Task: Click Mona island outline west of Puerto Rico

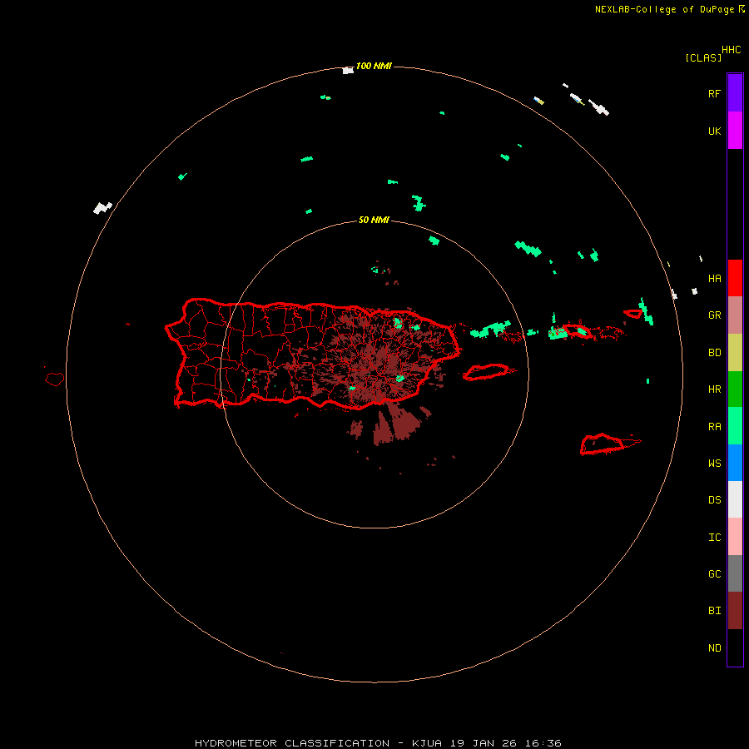Action: pyautogui.click(x=55, y=379)
